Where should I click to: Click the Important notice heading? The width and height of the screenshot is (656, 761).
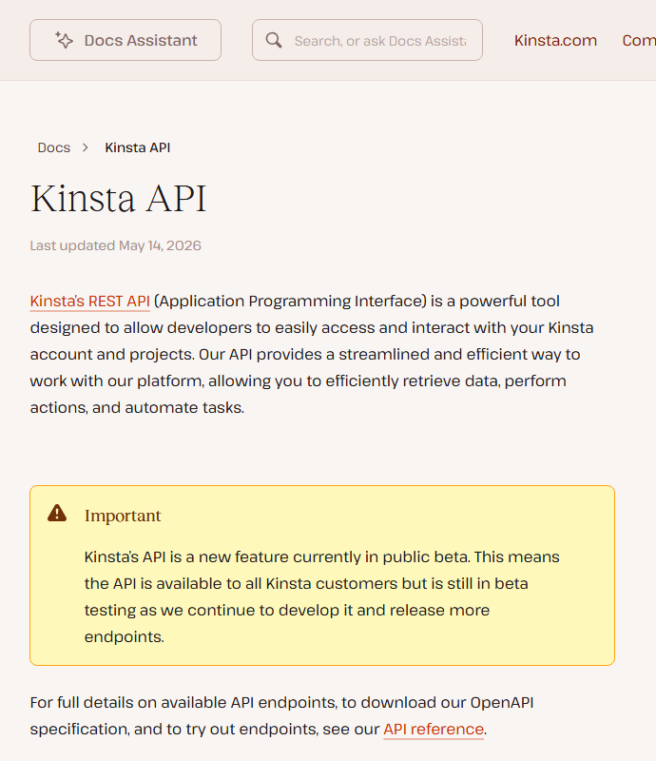pos(123,516)
